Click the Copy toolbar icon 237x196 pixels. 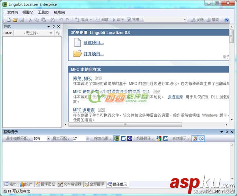37,20
